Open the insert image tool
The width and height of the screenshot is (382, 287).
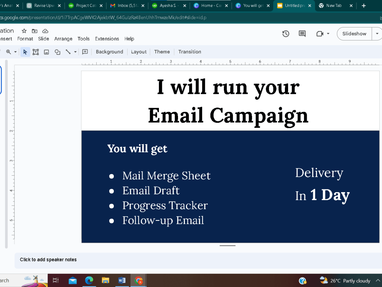click(x=46, y=52)
